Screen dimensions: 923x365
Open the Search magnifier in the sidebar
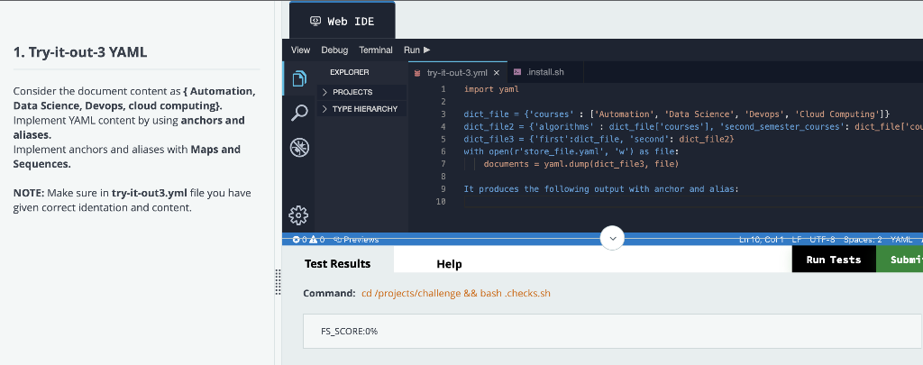coord(299,113)
